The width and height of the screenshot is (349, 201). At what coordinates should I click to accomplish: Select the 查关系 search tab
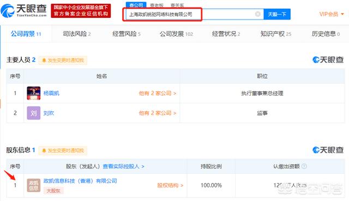coord(177,5)
